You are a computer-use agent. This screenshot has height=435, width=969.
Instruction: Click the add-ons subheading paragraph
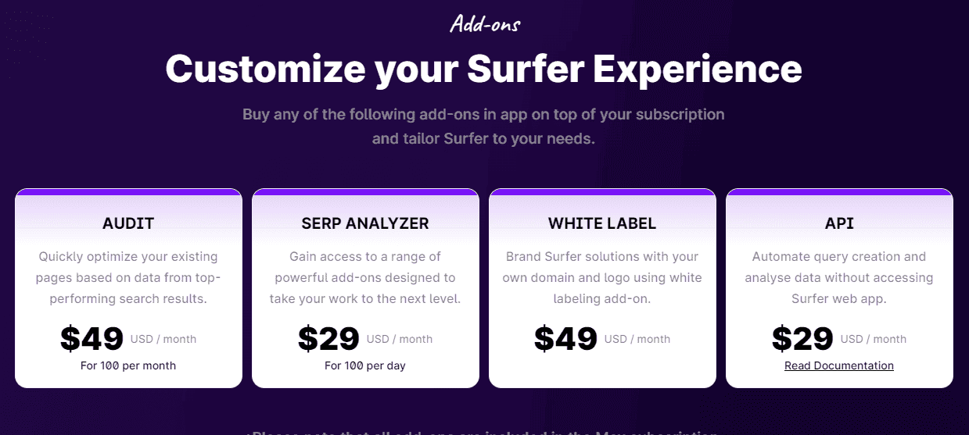point(483,127)
